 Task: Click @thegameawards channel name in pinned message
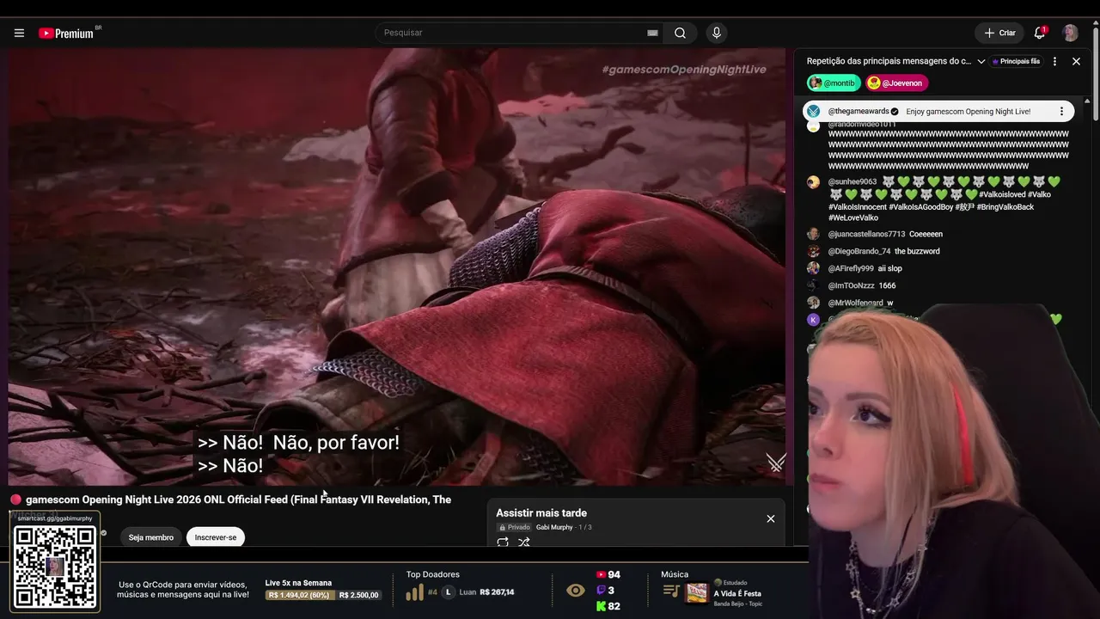(859, 112)
